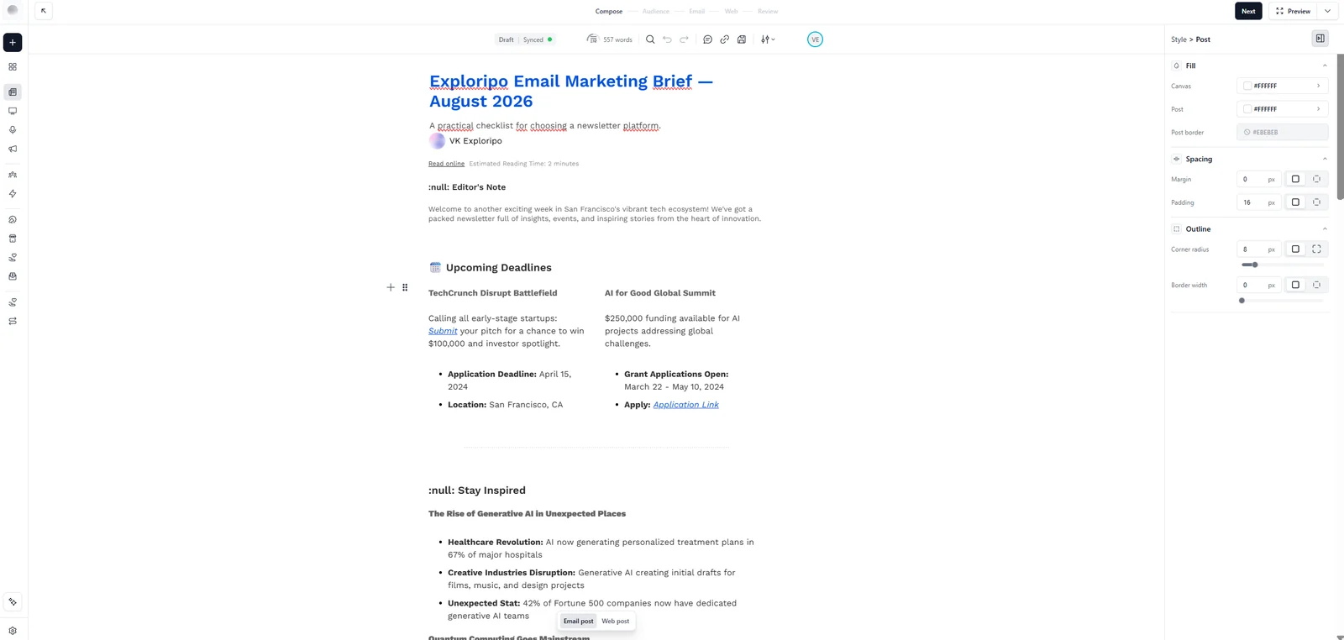Go to the Review step
Viewport: 1344px width, 640px height.
pyautogui.click(x=768, y=12)
